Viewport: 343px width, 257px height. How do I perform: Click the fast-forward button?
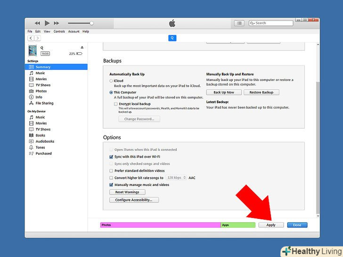(x=57, y=23)
